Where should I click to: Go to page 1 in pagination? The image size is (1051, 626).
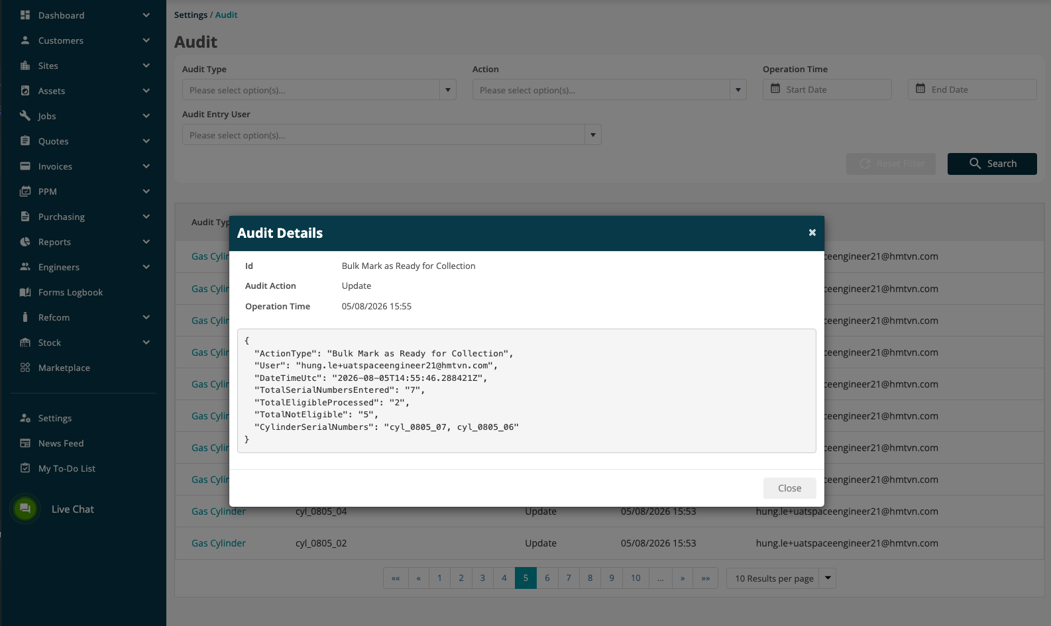pos(439,578)
